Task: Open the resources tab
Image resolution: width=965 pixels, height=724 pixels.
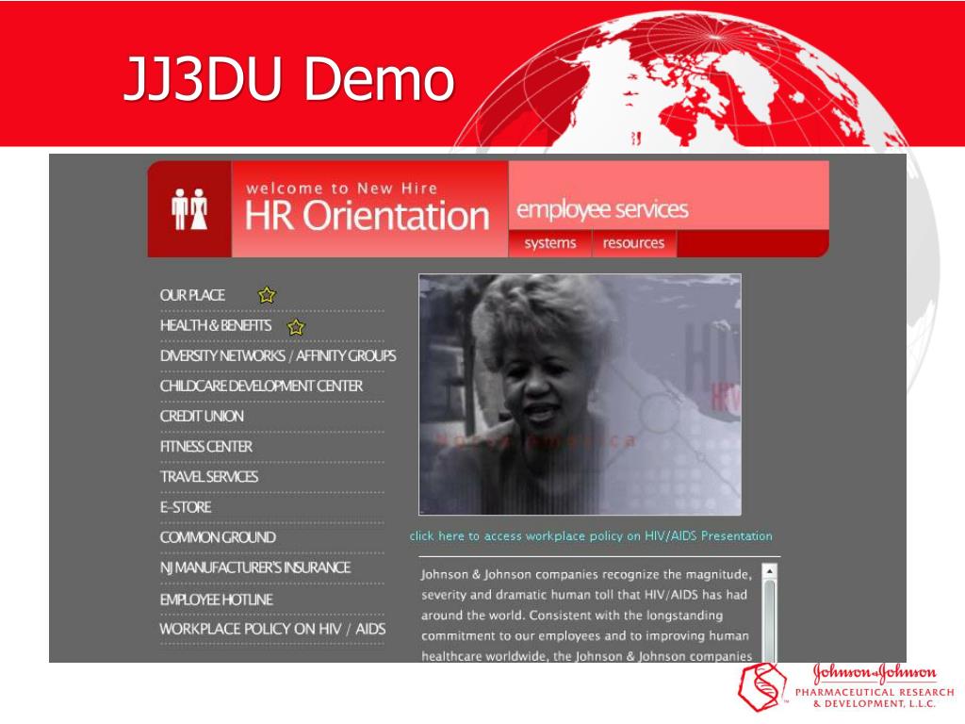Action: [634, 243]
